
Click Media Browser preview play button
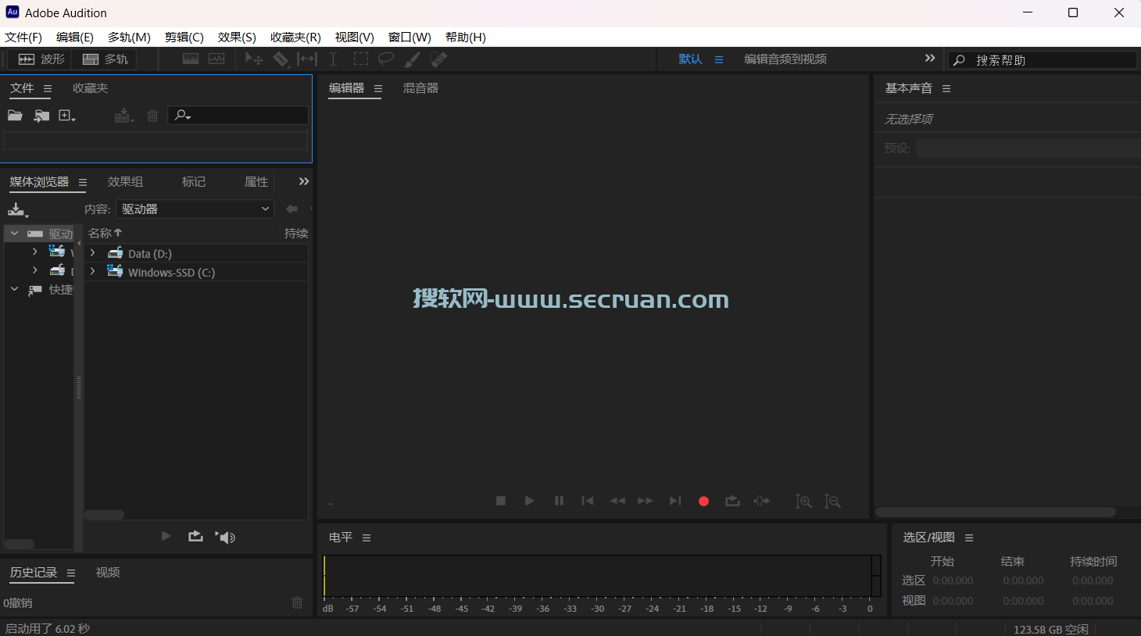tap(166, 536)
